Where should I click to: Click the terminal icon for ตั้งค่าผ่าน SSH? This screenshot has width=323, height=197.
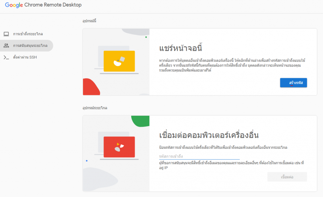pos(6,57)
